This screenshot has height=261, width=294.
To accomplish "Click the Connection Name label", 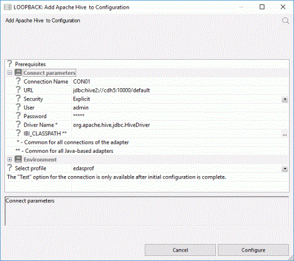I will 46,82.
